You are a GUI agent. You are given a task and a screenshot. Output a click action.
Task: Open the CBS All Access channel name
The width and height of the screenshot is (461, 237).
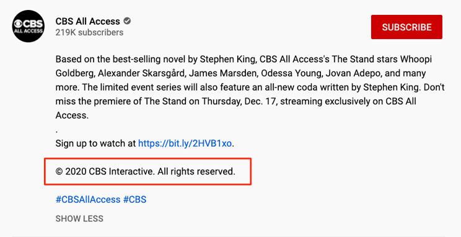coord(87,21)
